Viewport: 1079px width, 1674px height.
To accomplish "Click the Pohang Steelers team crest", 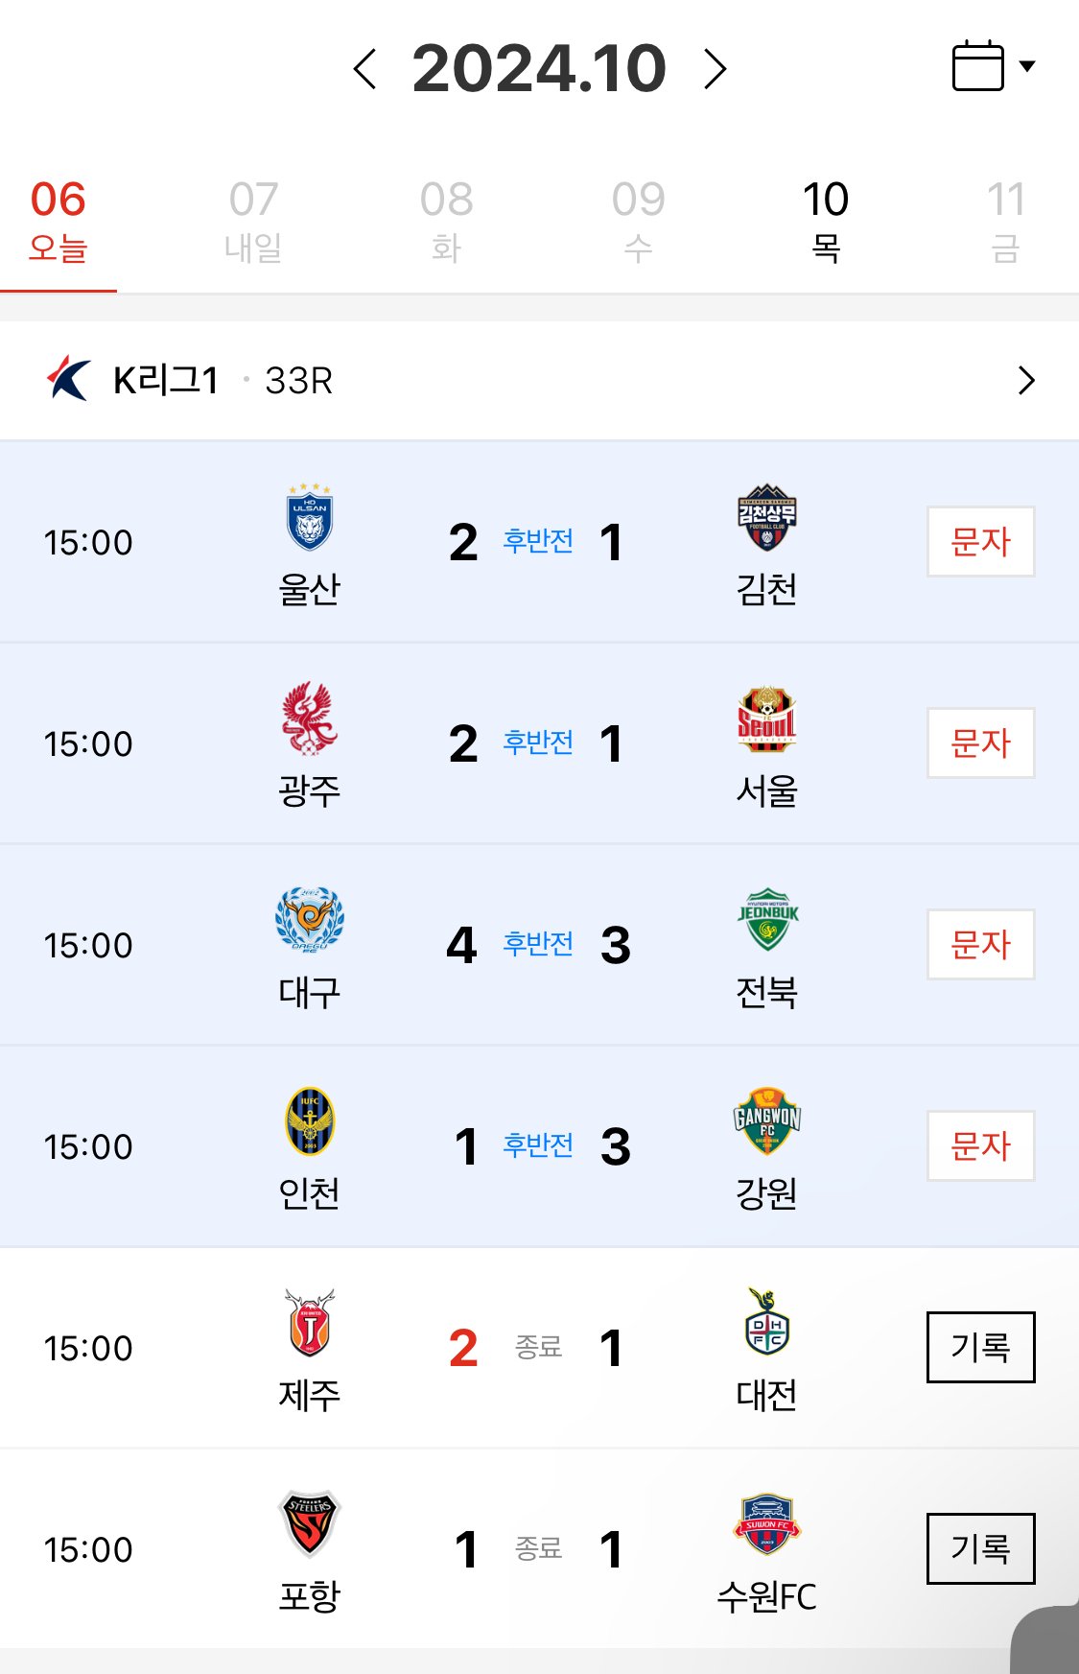I will tap(309, 1523).
